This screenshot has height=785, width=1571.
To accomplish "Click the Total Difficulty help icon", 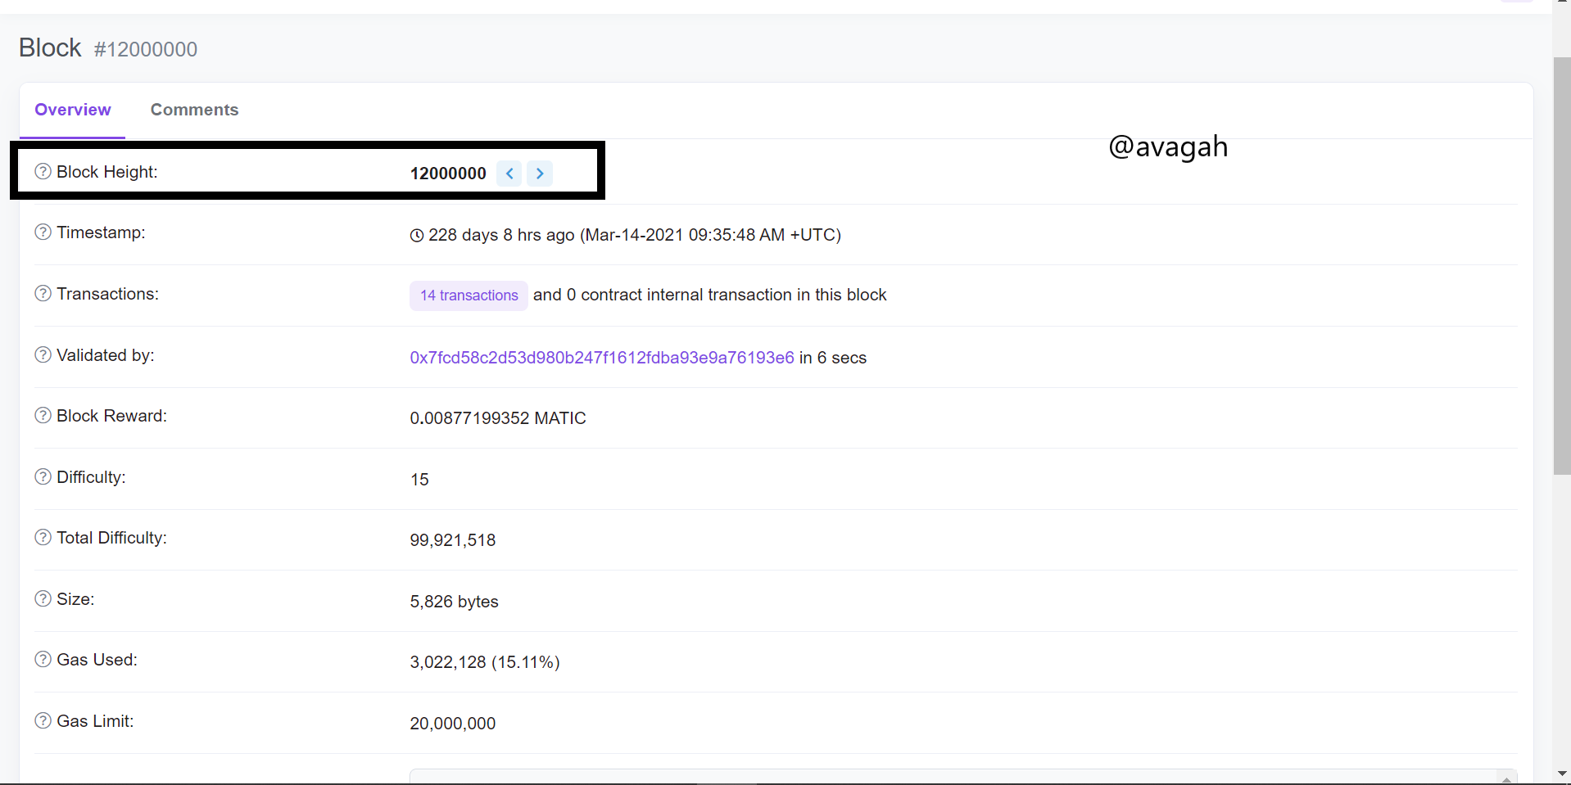I will pyautogui.click(x=43, y=537).
